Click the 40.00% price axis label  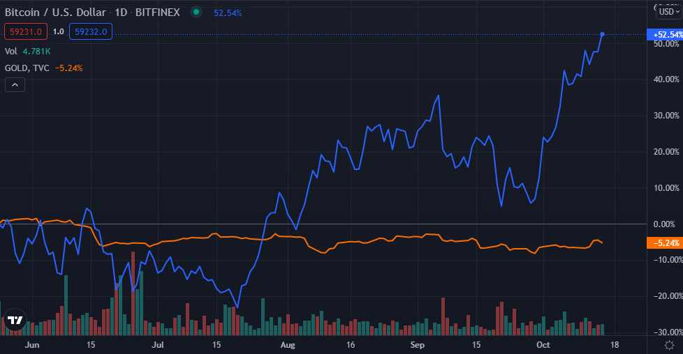(x=666, y=79)
